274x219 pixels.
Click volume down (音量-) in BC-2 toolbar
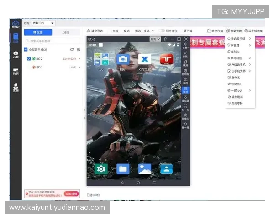coord(185,54)
